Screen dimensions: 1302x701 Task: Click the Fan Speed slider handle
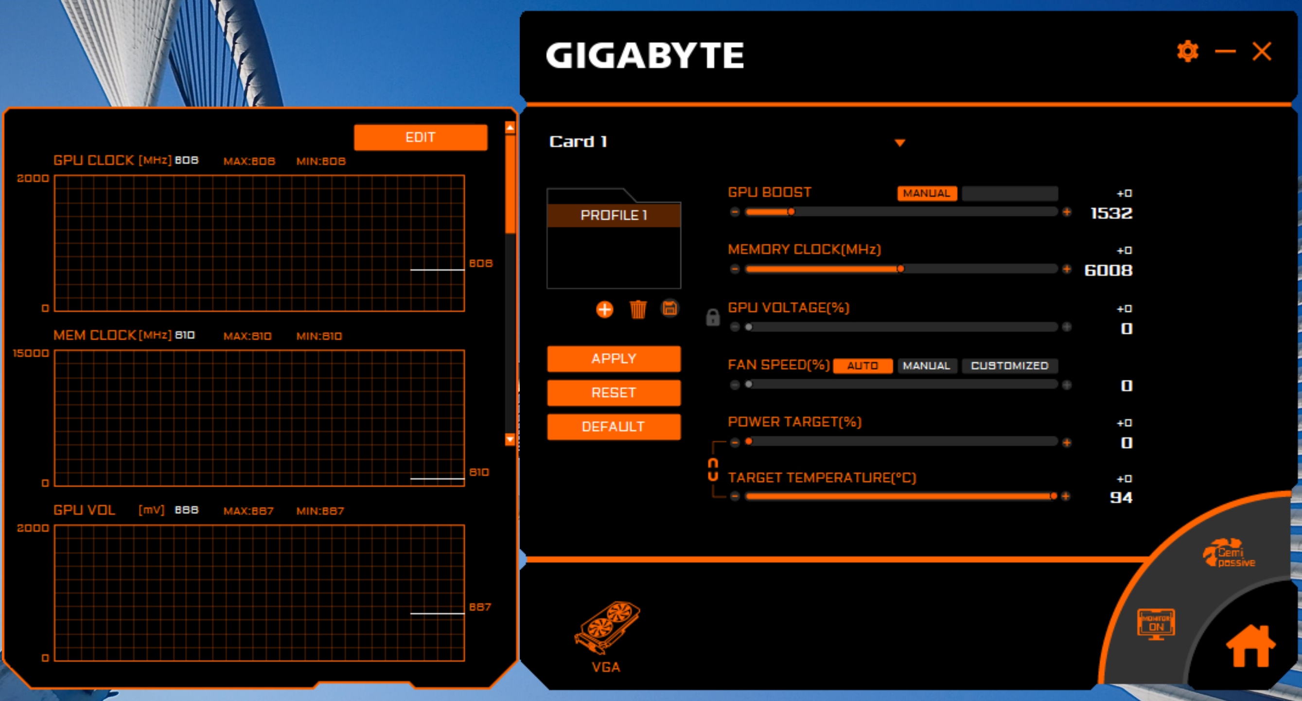749,385
